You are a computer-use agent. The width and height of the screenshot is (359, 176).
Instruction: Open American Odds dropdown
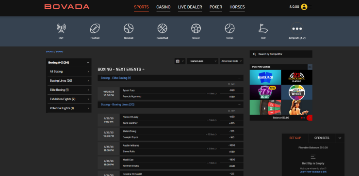point(232,61)
